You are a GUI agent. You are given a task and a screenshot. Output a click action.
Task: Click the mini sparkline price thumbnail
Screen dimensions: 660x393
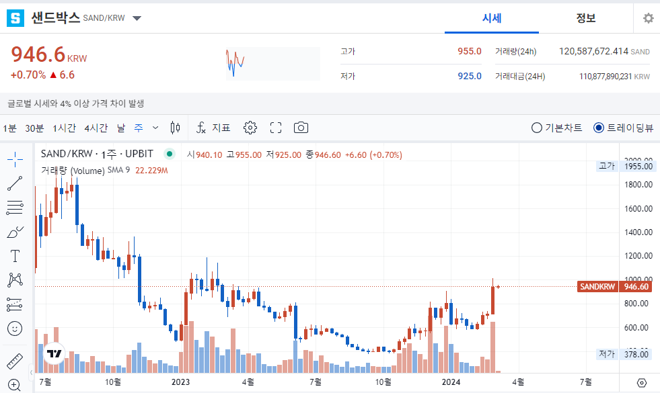coord(272,63)
